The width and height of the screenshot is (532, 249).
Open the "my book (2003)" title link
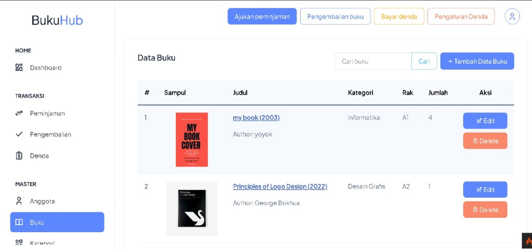click(256, 118)
